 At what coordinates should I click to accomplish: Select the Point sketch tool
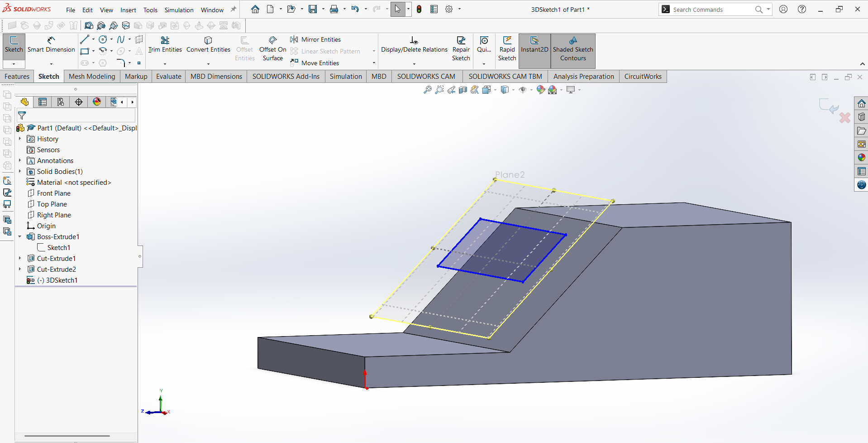coord(139,63)
